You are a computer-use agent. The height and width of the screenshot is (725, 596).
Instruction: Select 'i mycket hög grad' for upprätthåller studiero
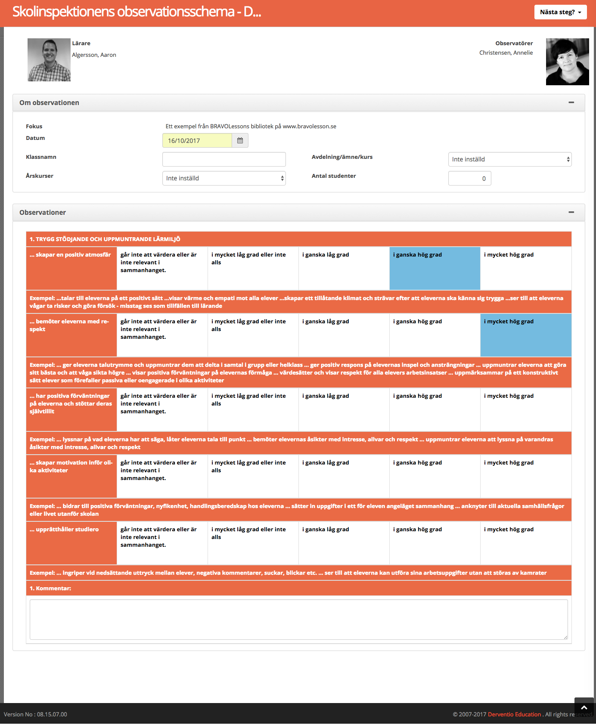click(x=526, y=543)
